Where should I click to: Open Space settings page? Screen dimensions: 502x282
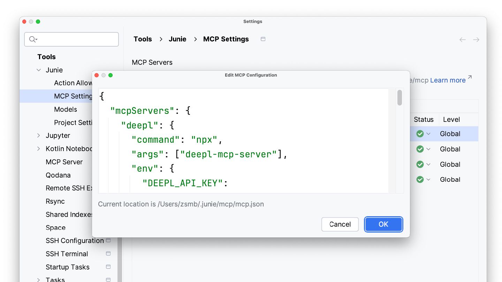[55, 228]
